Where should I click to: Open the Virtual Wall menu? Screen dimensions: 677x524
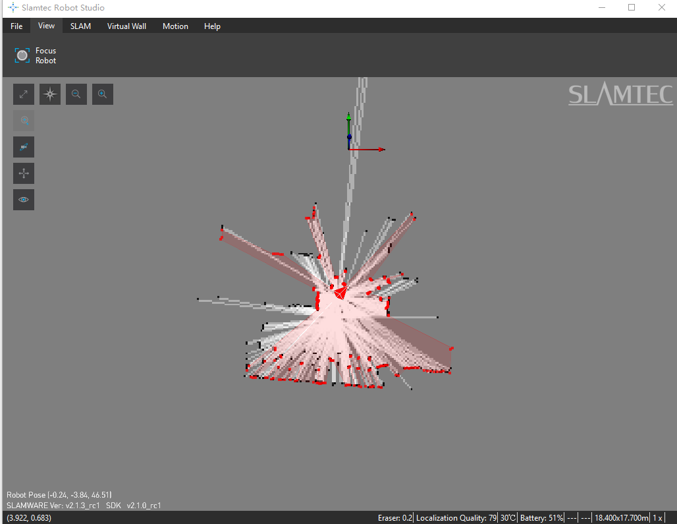[x=126, y=26]
